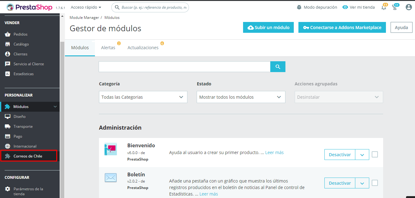This screenshot has width=415, height=198.
Task: Click the Boletín envelope module icon
Action: coord(110,178)
